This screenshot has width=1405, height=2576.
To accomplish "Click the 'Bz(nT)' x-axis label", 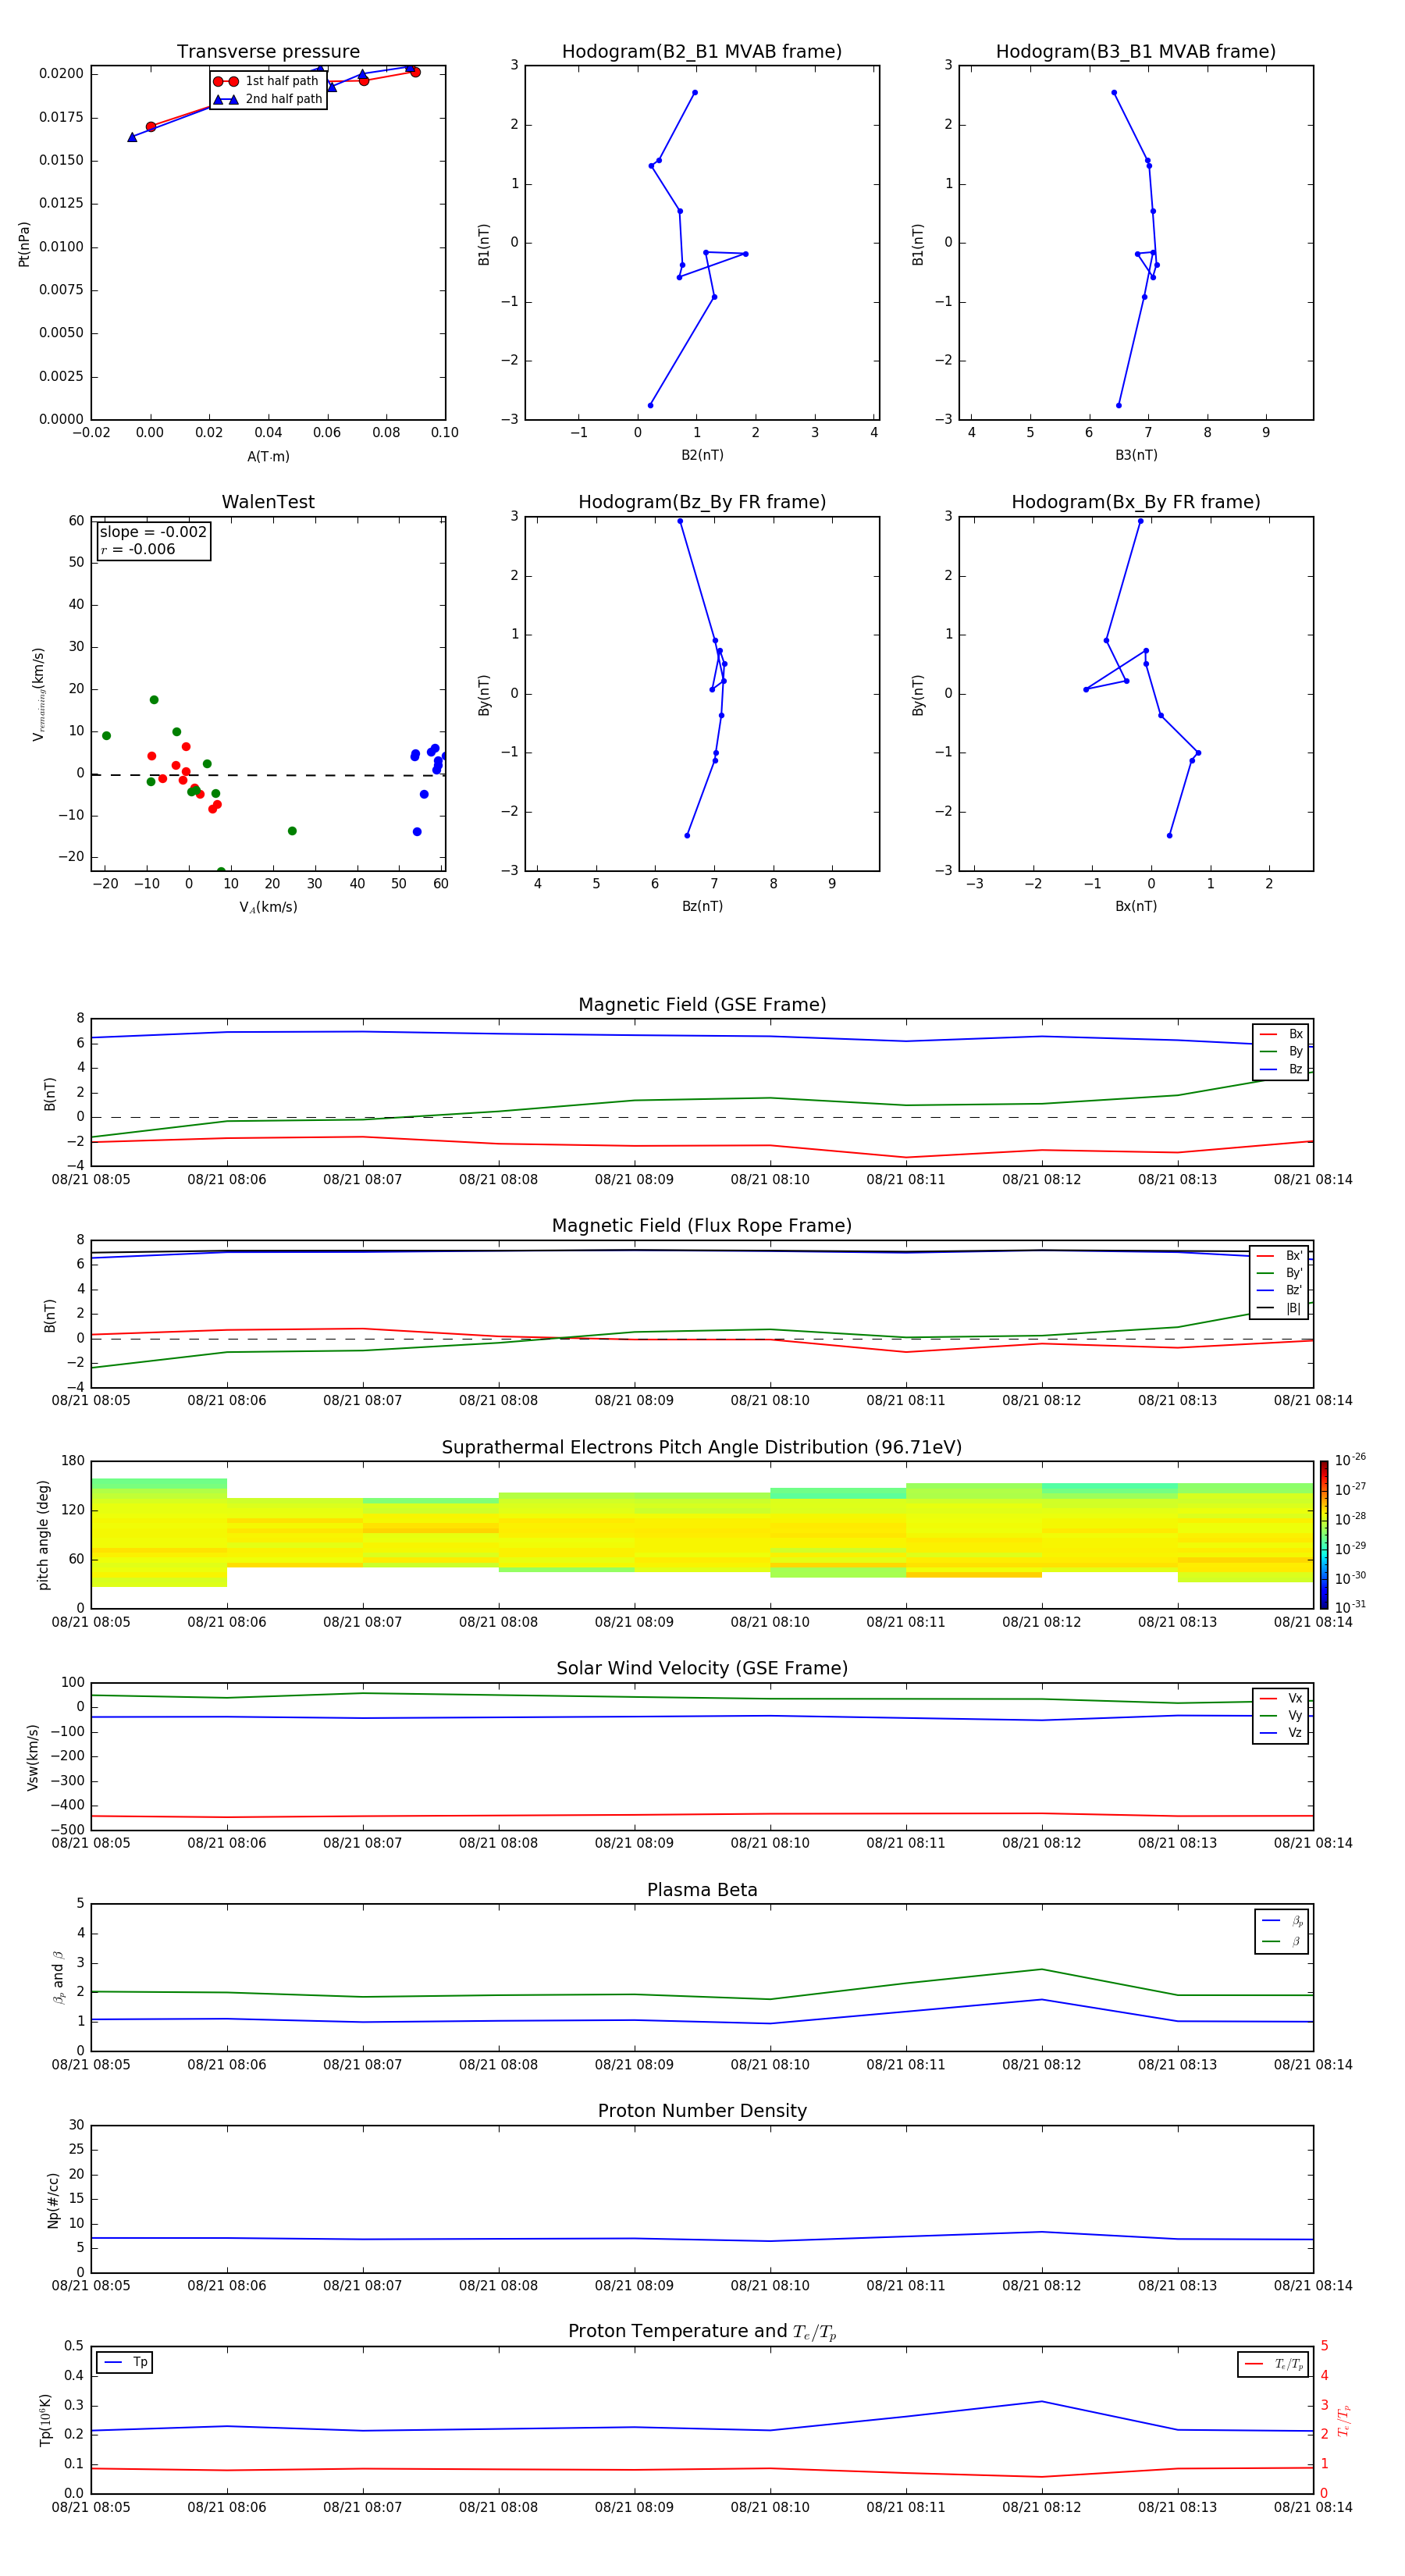I will (x=702, y=906).
